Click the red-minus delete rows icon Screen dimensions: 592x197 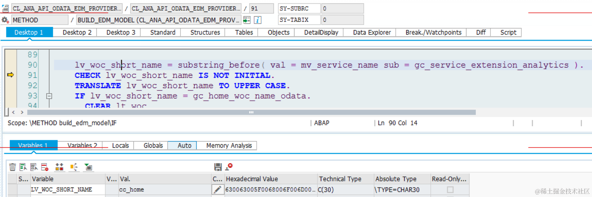pos(45,167)
